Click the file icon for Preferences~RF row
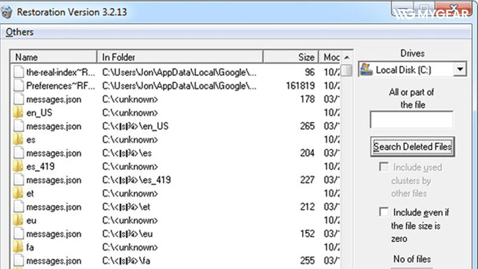478x269 pixels. pos(19,85)
